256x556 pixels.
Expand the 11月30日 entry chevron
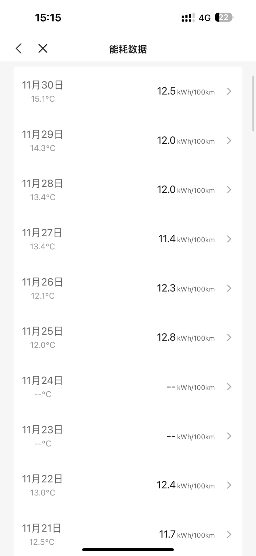point(229,91)
